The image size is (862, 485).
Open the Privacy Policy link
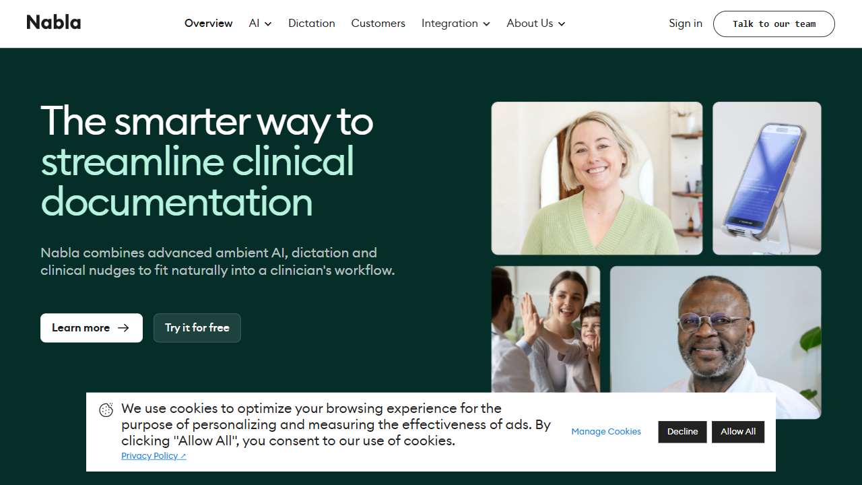point(150,456)
